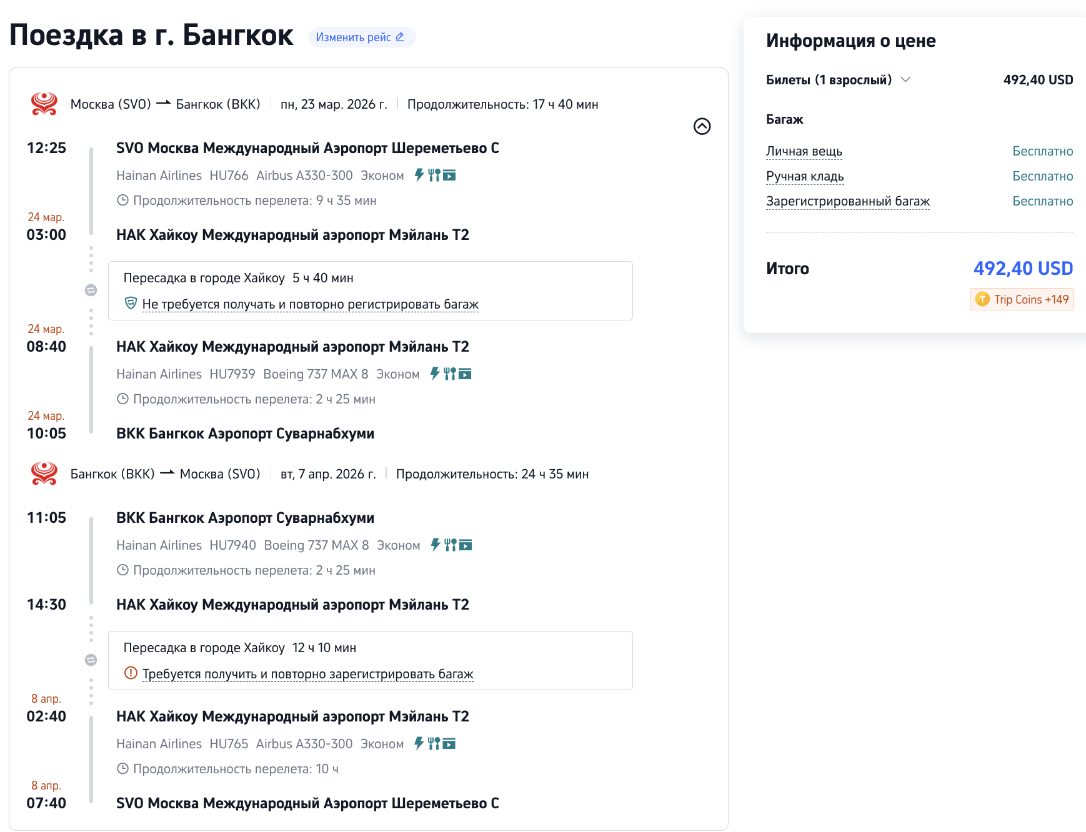Click the Изменить рейс edit button

[361, 37]
